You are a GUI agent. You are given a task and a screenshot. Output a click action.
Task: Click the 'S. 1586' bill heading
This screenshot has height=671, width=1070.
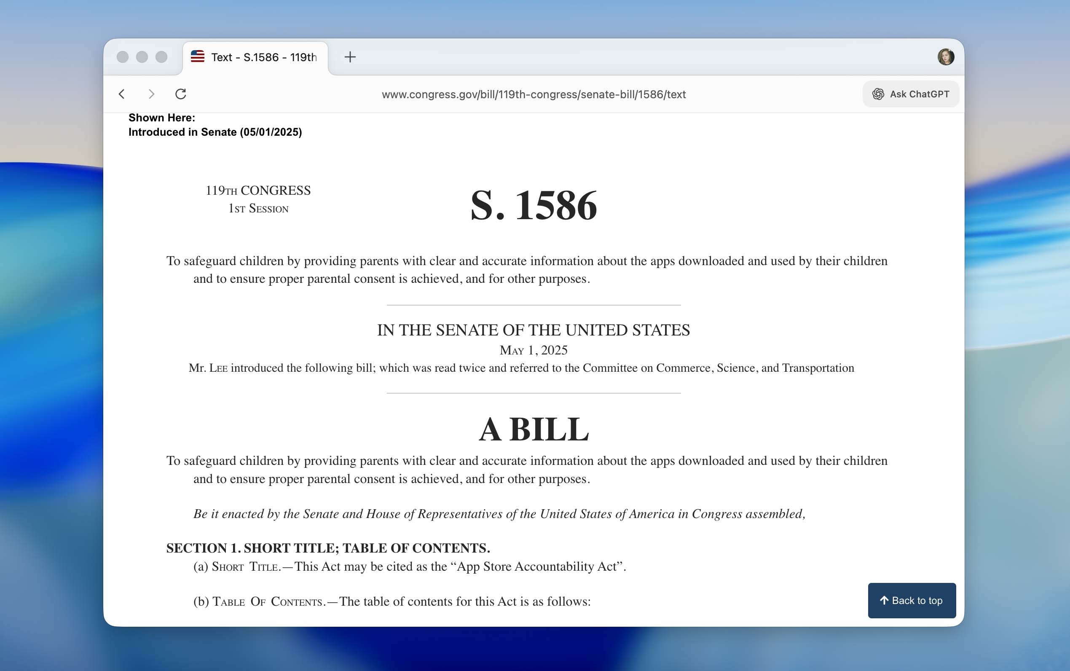click(x=533, y=205)
